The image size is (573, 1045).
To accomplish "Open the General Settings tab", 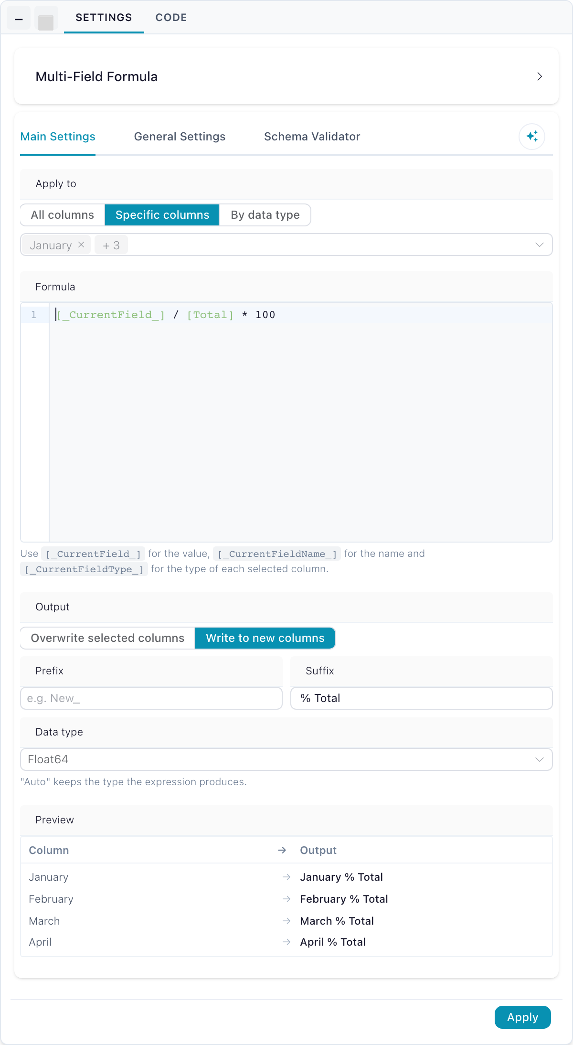I will pyautogui.click(x=180, y=137).
